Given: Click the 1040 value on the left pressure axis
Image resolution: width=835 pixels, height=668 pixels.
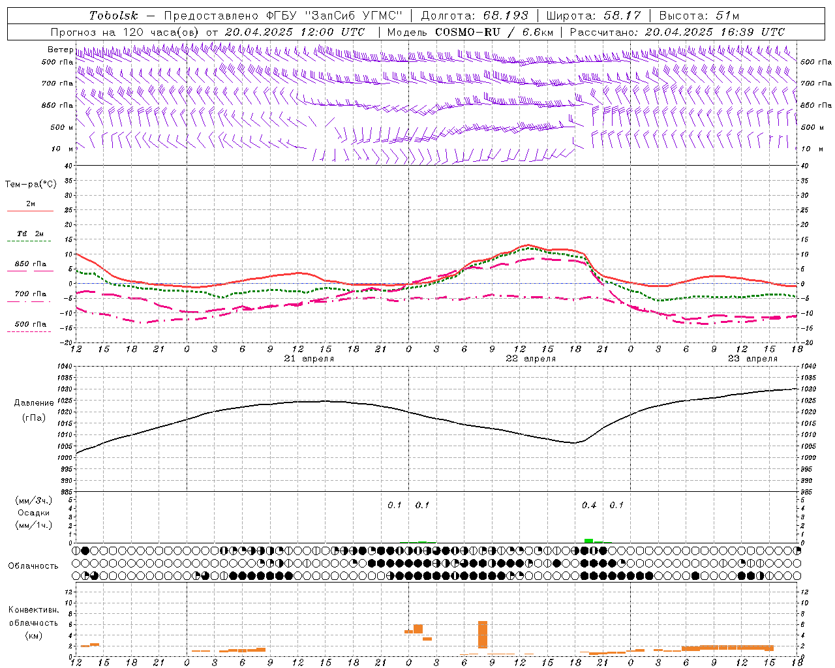Looking at the screenshot, I should pos(65,366).
